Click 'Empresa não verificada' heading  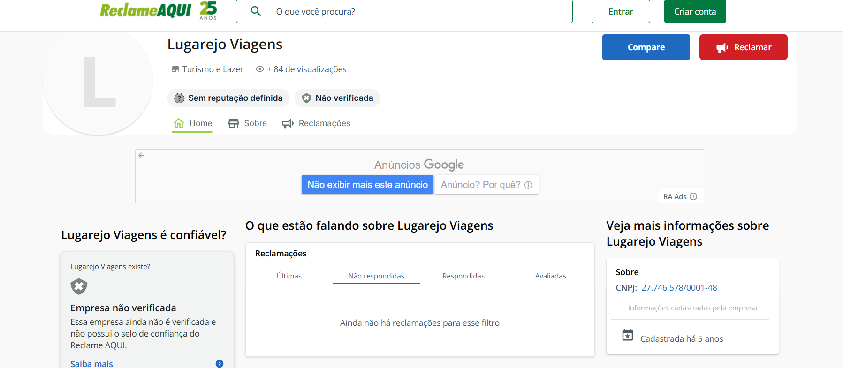123,308
